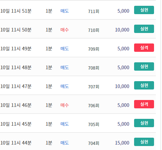162x150 pixels.
Task: Click the 실현 badge for round 711회
Action: pos(144,10)
